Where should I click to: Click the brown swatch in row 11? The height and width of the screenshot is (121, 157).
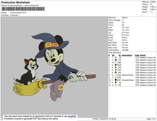point(116,82)
